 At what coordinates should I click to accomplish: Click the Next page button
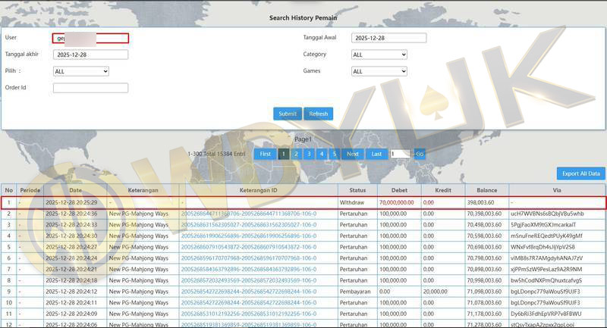pos(353,154)
